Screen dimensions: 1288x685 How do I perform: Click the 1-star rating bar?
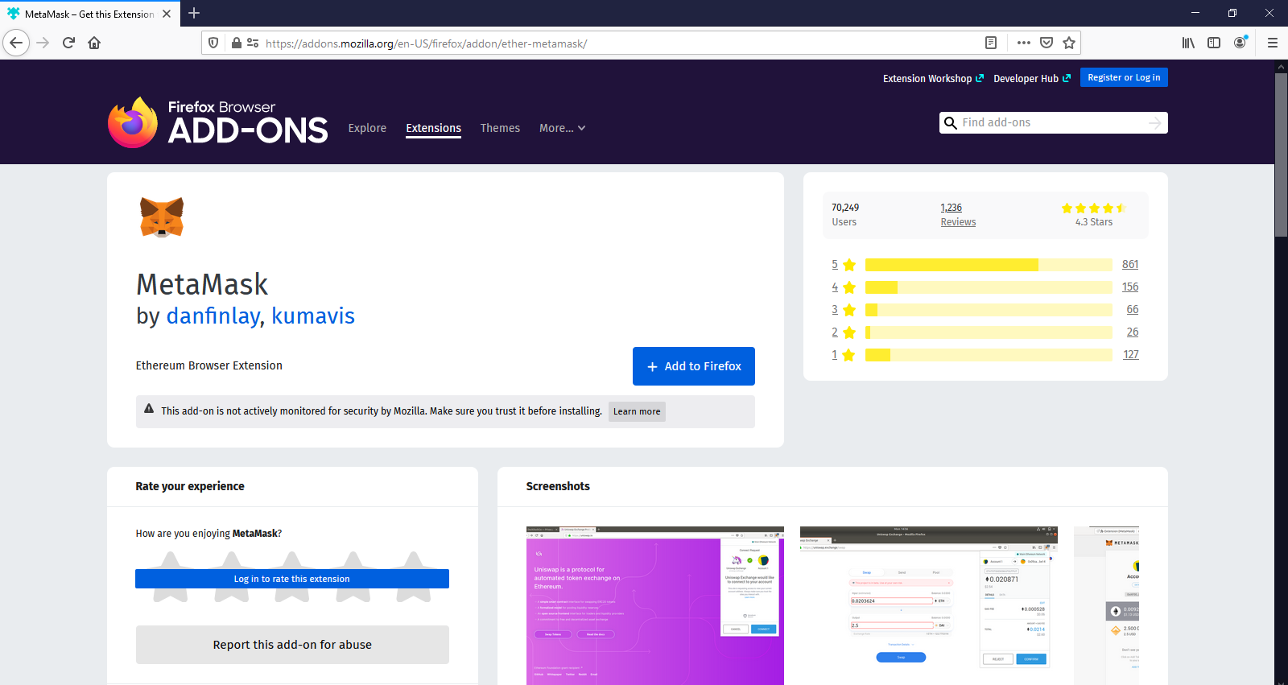[989, 355]
